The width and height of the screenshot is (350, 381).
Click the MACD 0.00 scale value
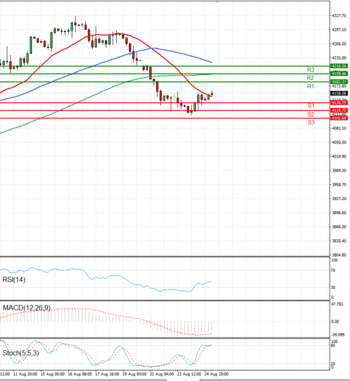coord(335,321)
